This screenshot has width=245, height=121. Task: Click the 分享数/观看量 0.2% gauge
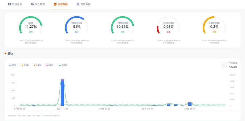point(214,25)
